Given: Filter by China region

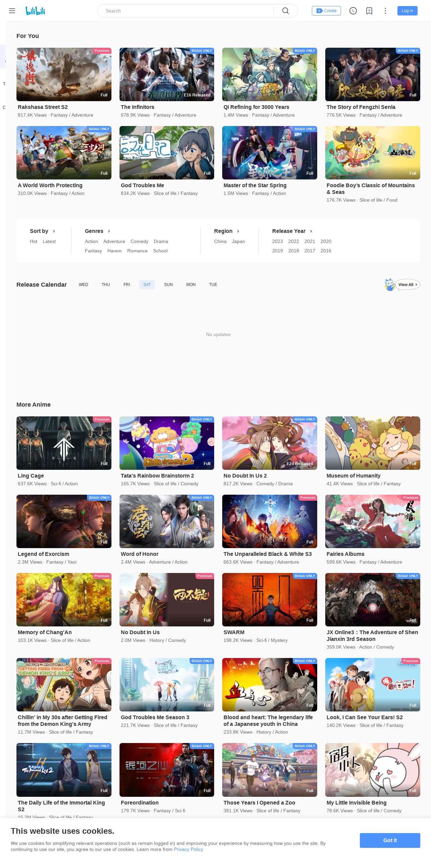Looking at the screenshot, I should [x=220, y=241].
